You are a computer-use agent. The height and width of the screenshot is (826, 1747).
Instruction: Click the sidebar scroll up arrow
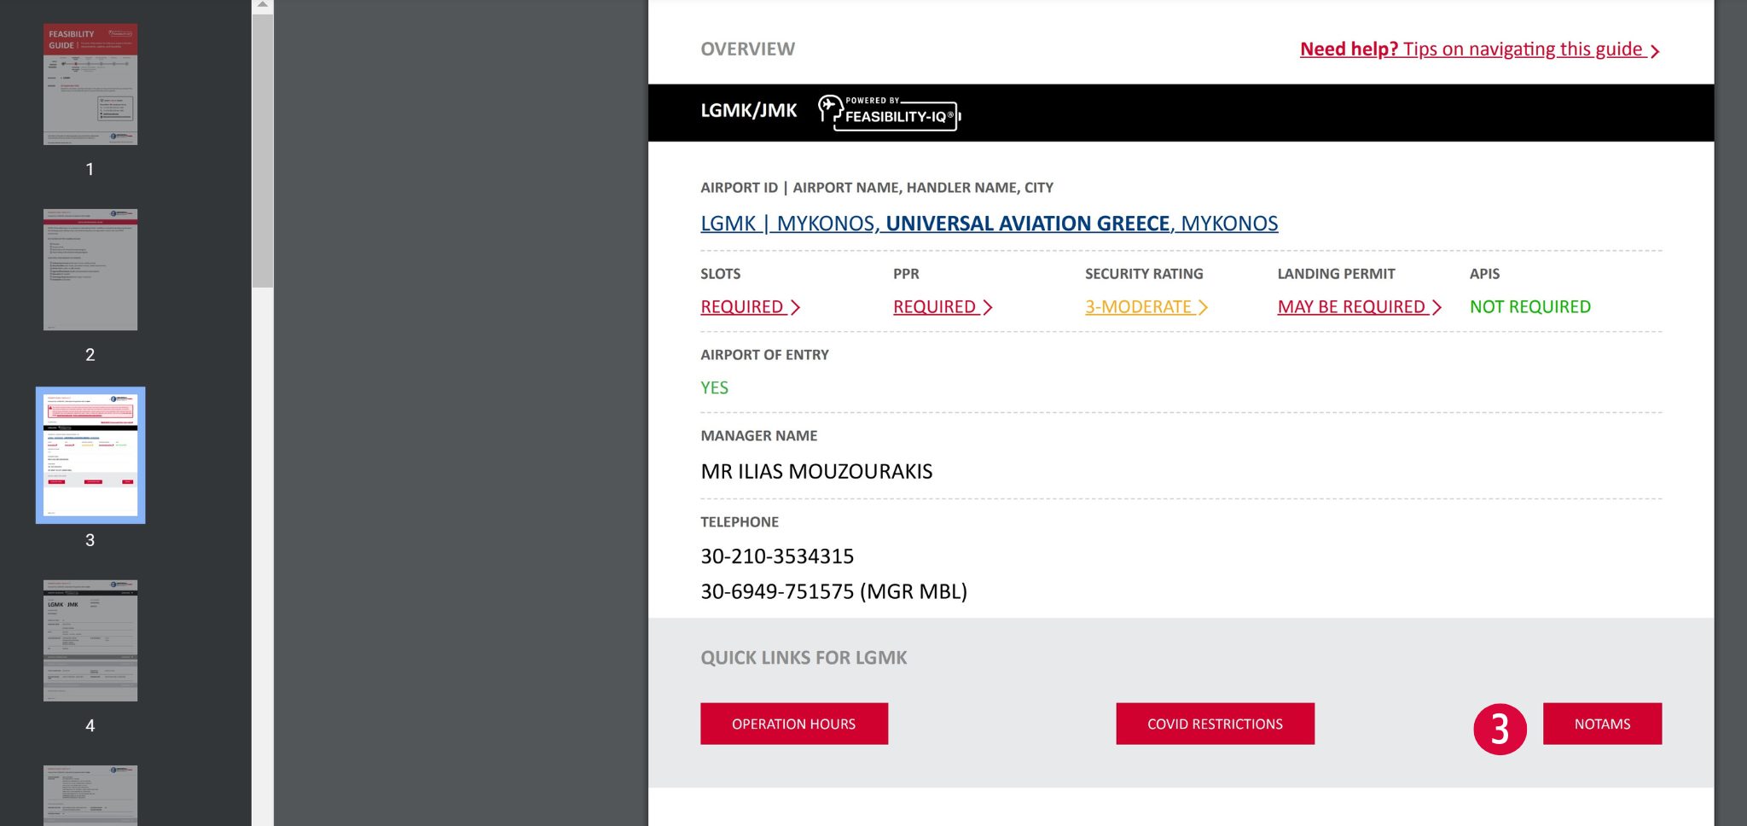coord(263,5)
